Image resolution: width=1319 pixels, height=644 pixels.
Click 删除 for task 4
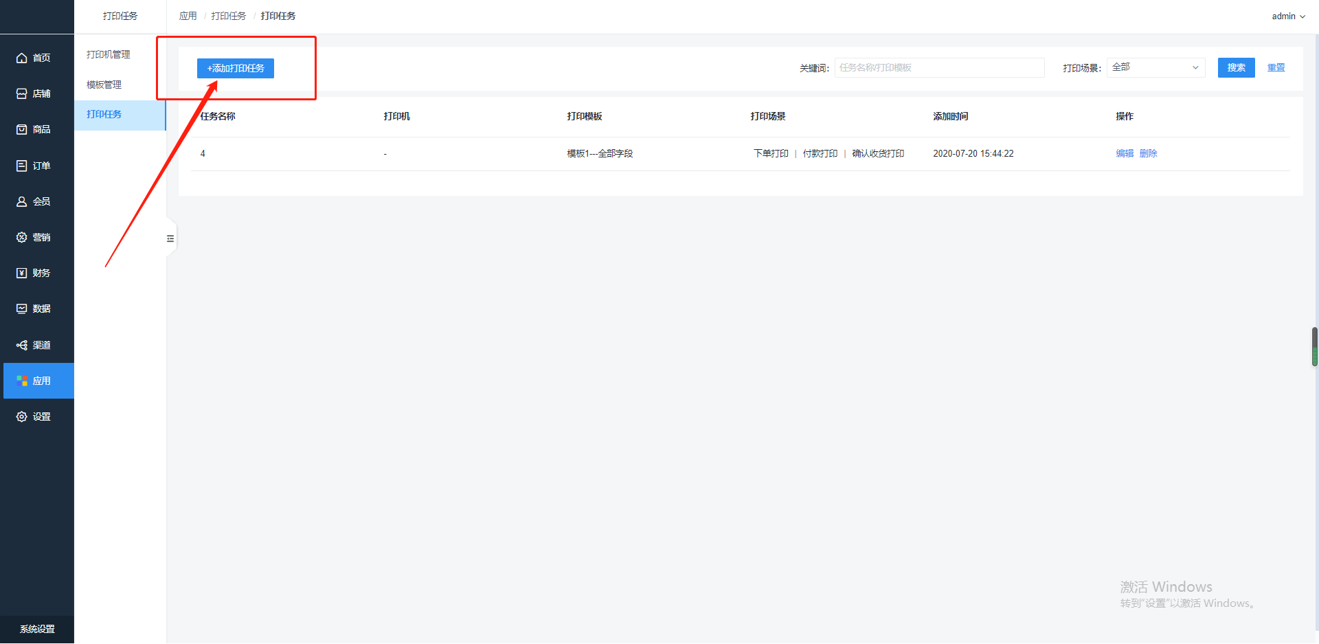point(1149,153)
